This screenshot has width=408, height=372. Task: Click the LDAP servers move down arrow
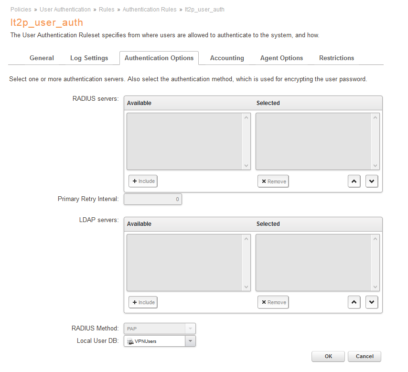pos(372,302)
